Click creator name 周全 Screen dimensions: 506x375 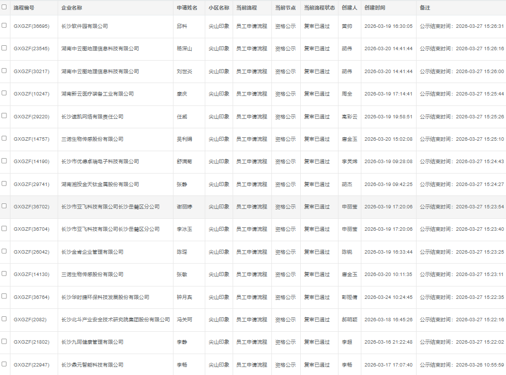347,94
